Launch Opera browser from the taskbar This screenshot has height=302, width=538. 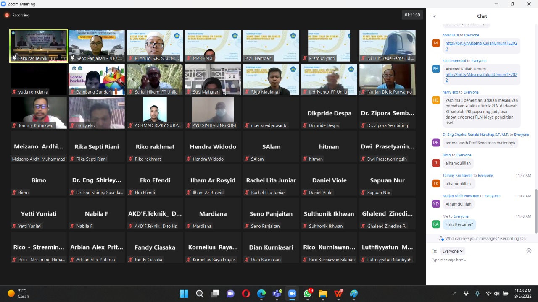pos(246,294)
